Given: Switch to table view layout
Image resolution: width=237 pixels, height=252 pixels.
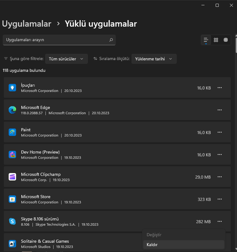Looking at the screenshot, I should tap(226, 40).
